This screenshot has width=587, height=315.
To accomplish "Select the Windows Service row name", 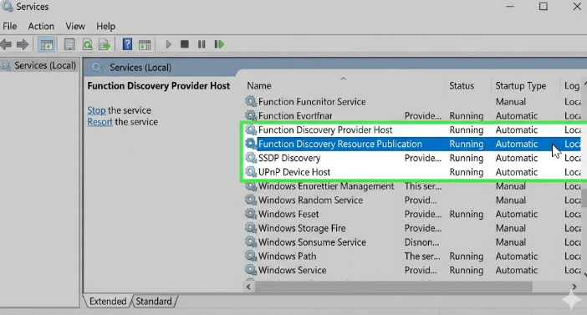I will 292,270.
